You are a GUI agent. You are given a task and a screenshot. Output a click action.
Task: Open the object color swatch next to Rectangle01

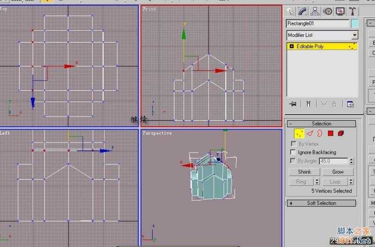click(x=355, y=24)
